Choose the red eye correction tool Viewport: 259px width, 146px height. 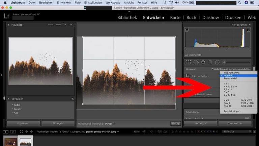[x=203, y=62]
